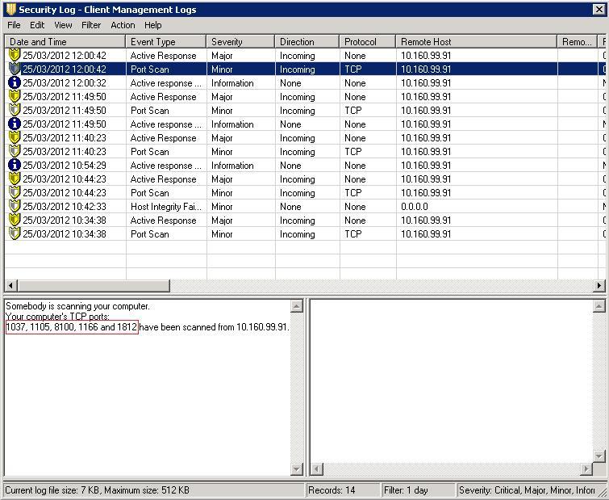Click TCP protocol in 10:34:38 row
The height and width of the screenshot is (500, 609).
(352, 234)
